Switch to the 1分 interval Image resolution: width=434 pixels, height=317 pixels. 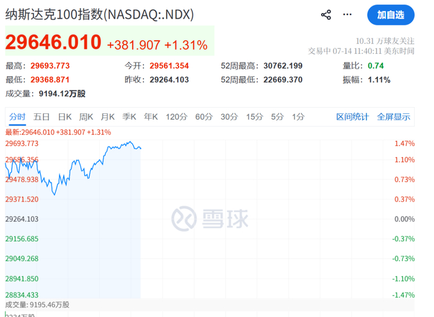pyautogui.click(x=298, y=117)
